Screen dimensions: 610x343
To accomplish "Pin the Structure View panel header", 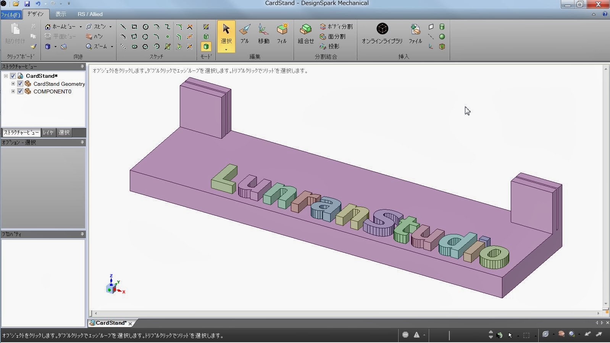I will click(x=82, y=66).
